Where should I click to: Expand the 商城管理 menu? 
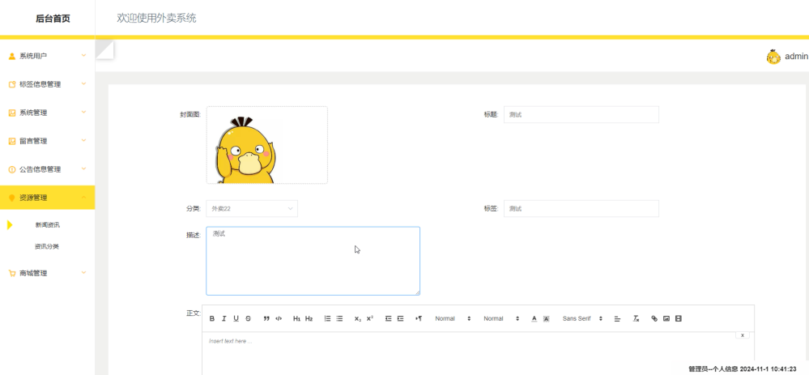pos(48,274)
